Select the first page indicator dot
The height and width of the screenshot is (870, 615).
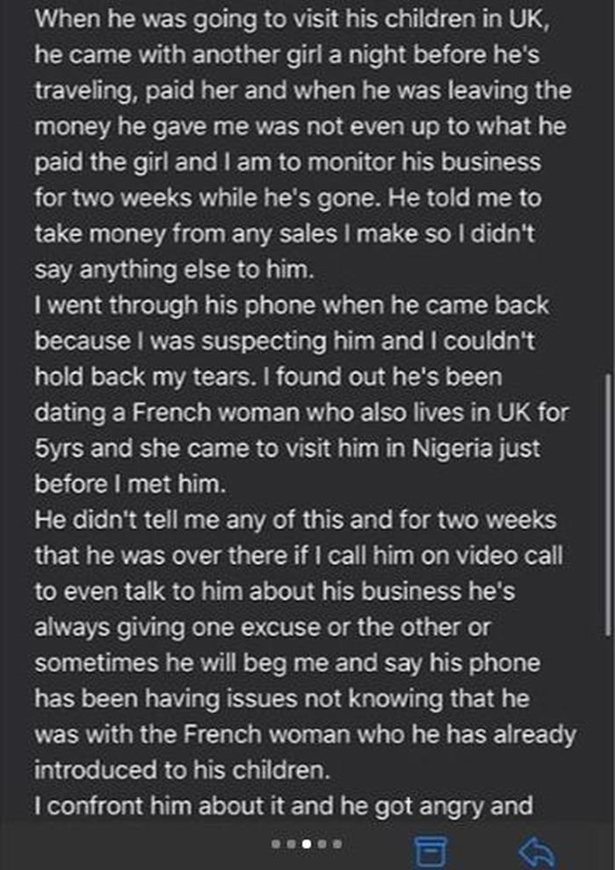click(276, 844)
